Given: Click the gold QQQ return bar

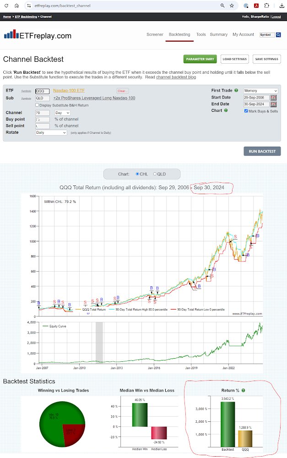Looking at the screenshot, I should click(x=245, y=439).
